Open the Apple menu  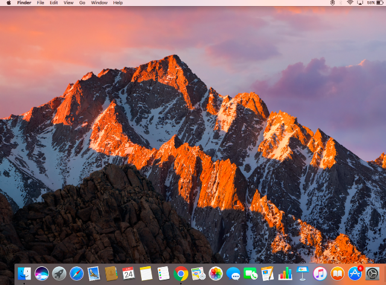(8, 2)
